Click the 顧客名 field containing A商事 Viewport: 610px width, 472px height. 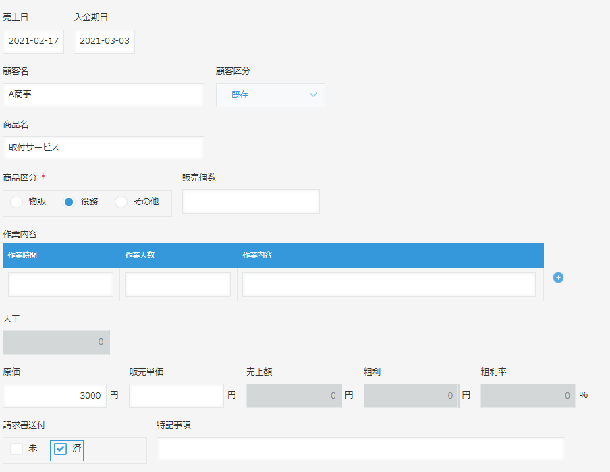pyautogui.click(x=103, y=95)
